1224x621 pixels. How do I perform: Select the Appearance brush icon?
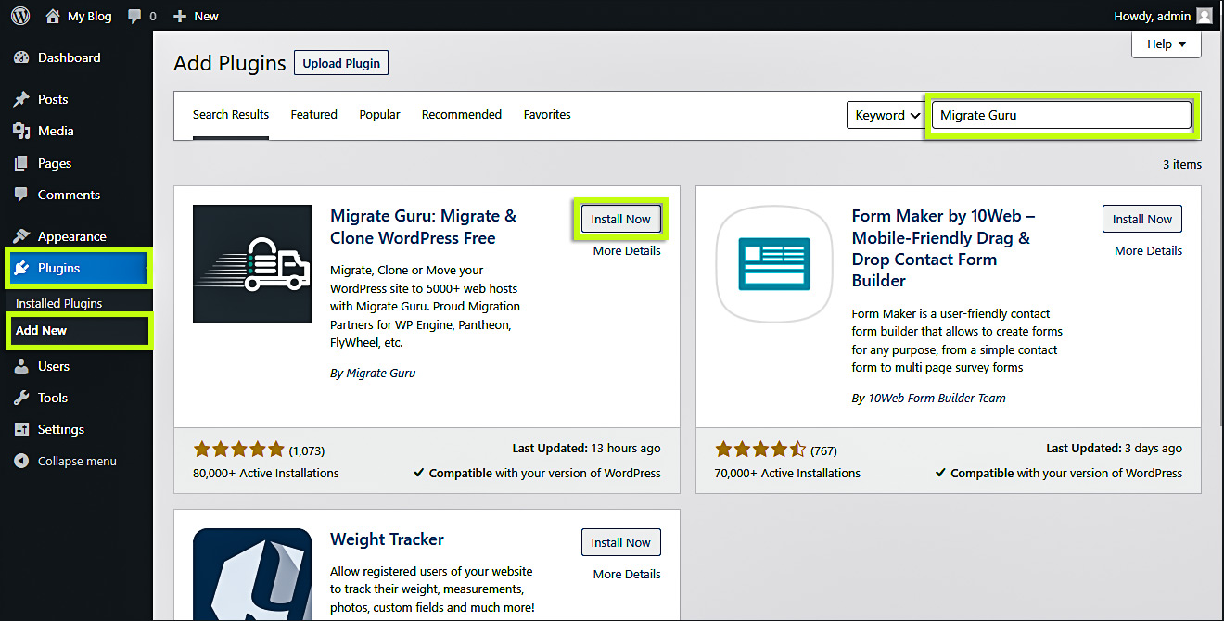[x=21, y=235]
